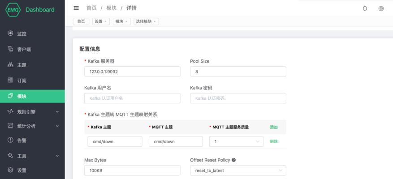Viewport: 393px width, 179px height.
Task: Open the notification bell
Action: 365,8
